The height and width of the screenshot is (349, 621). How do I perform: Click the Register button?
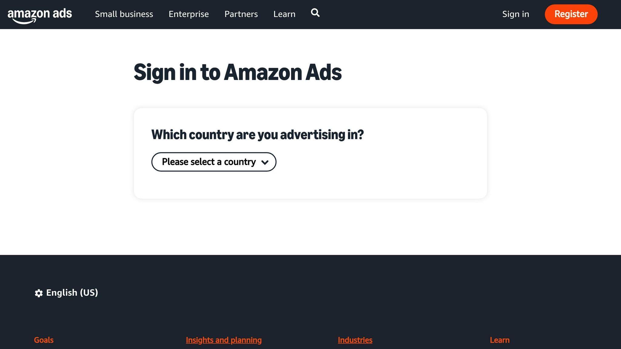point(571,14)
